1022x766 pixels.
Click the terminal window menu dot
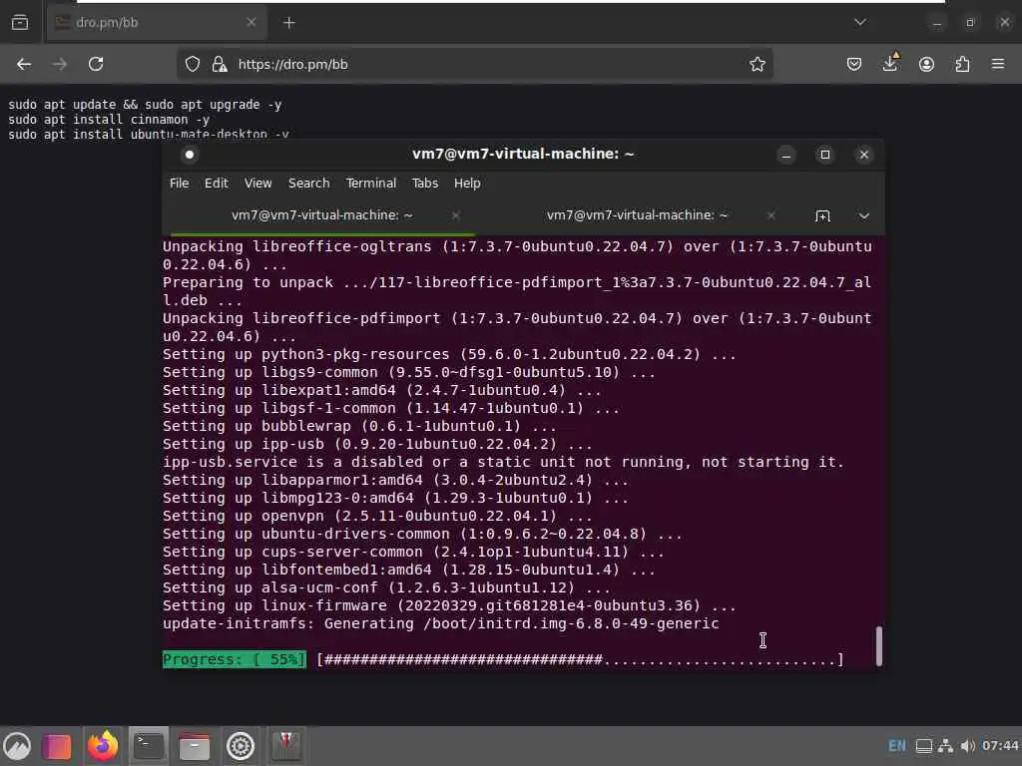pyautogui.click(x=189, y=155)
